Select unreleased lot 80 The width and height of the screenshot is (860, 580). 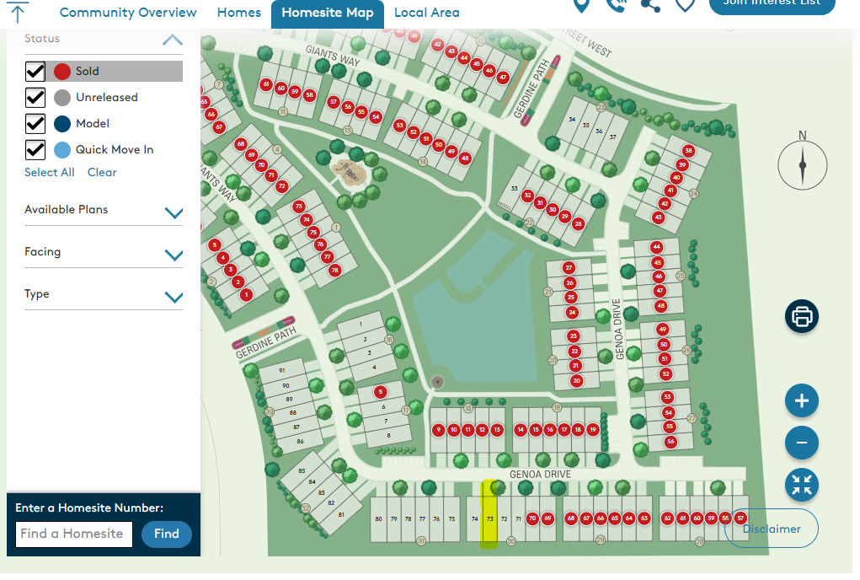(378, 518)
